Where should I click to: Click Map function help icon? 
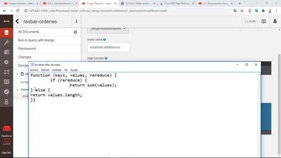(106, 58)
